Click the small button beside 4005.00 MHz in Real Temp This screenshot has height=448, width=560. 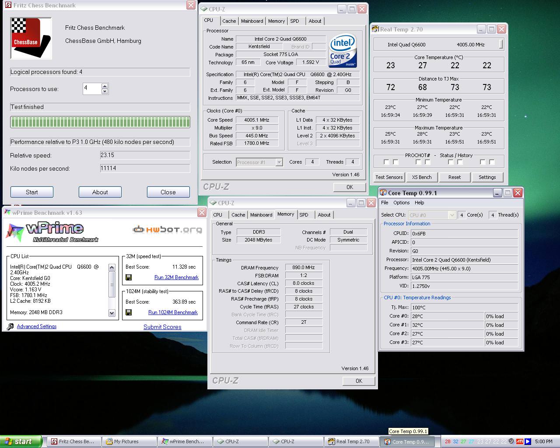point(501,44)
